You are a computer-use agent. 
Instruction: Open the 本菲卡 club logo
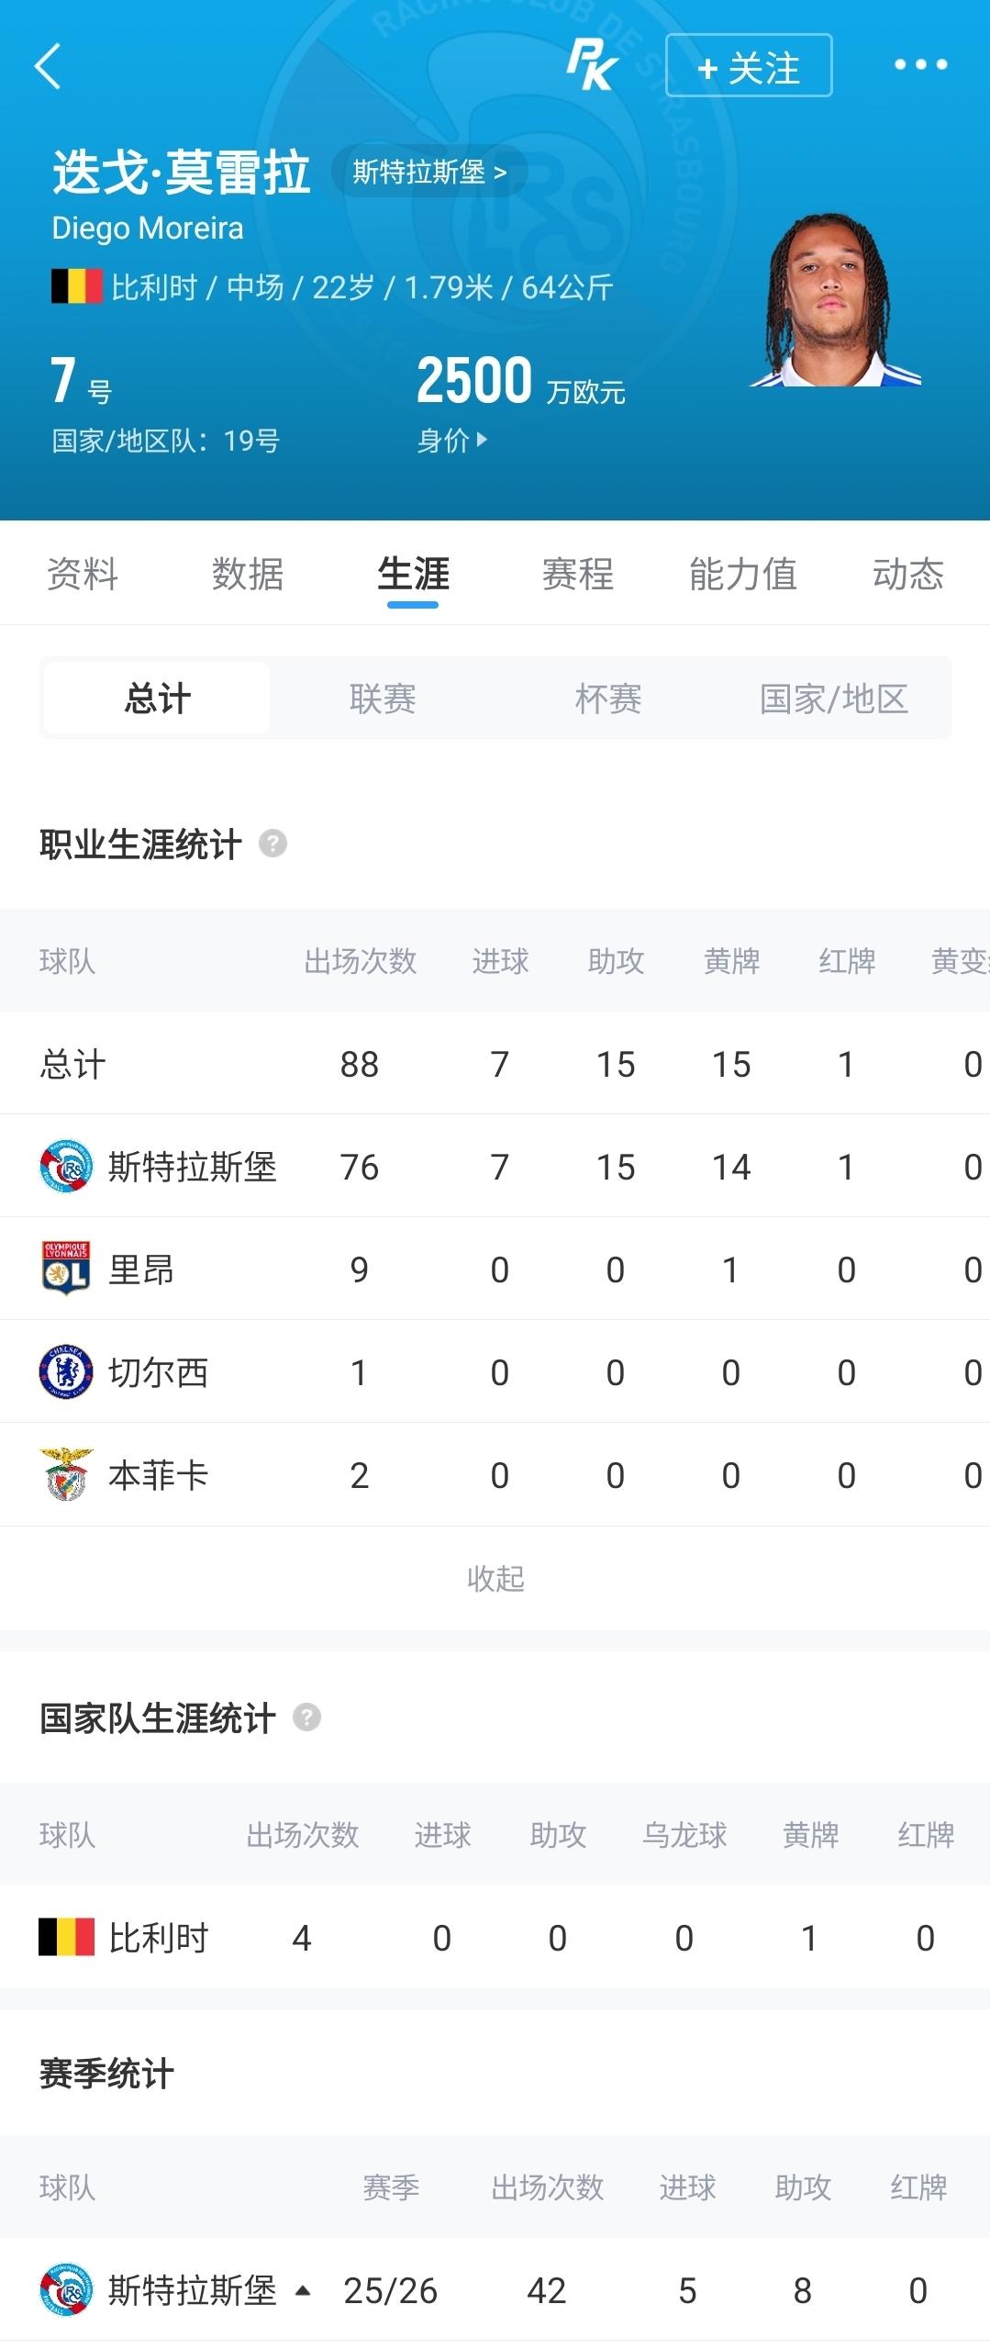[x=66, y=1475]
